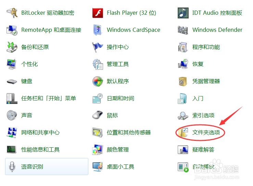Open the 网络和共享中心 text link
This screenshot has width=253, height=186.
(x=40, y=132)
